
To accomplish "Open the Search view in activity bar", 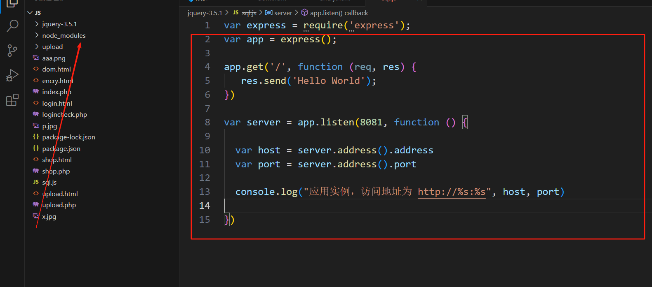I will click(12, 25).
